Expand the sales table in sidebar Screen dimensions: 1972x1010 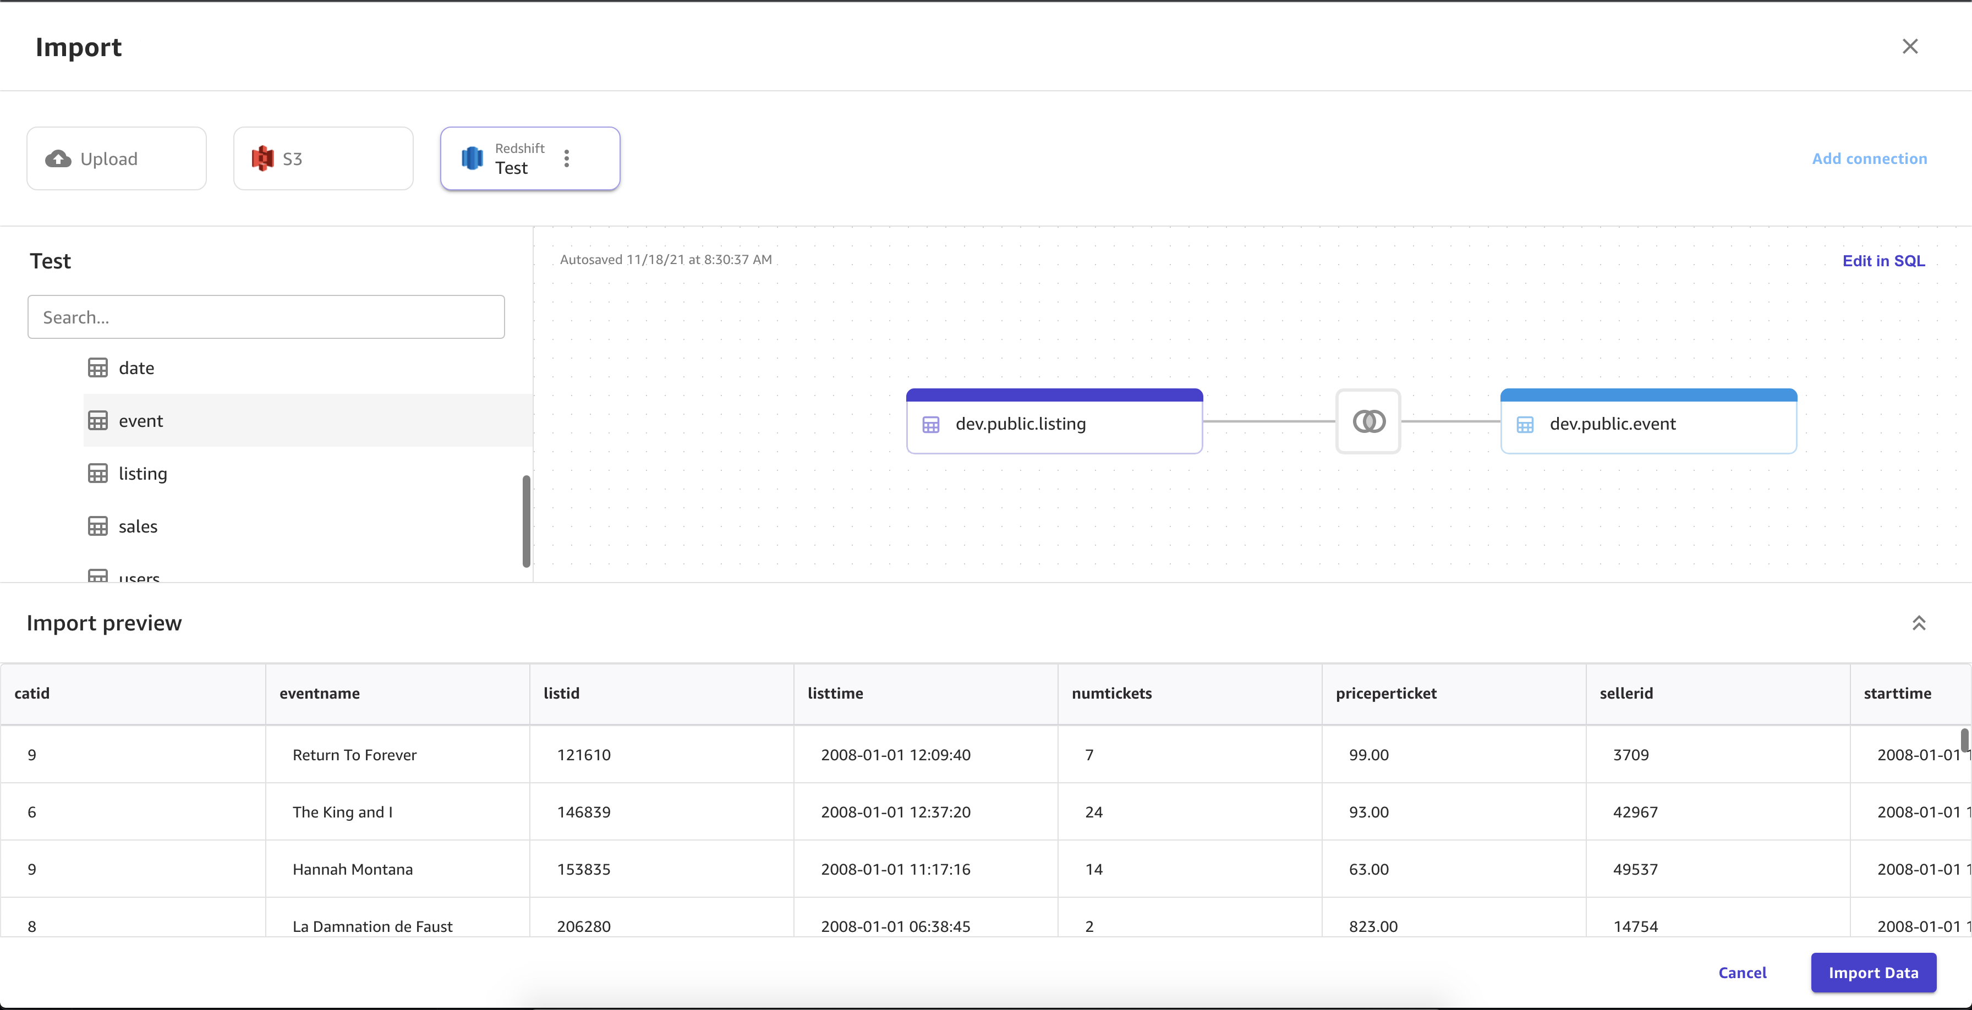pyautogui.click(x=138, y=525)
